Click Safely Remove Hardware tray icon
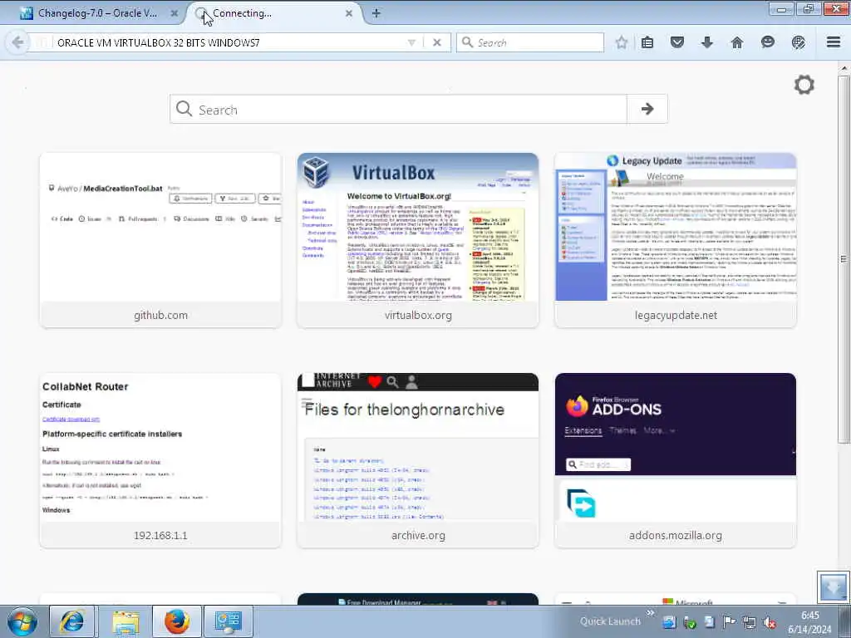Viewport: 851px width, 638px height. point(690,623)
